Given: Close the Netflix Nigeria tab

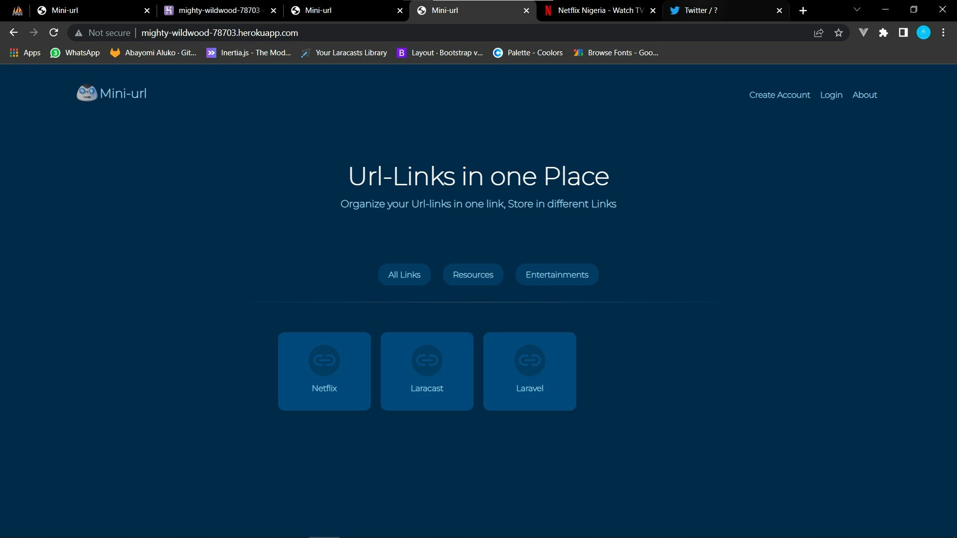Looking at the screenshot, I should tap(653, 10).
